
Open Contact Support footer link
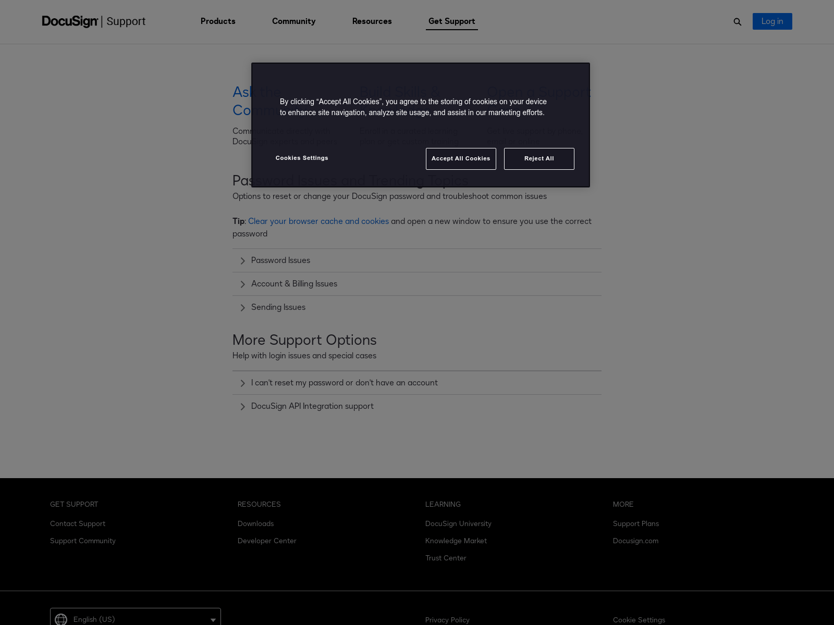[78, 524]
